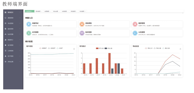Click the tallest 07/19 bar in 学习统计
194x93 pixels.
coord(109,63)
